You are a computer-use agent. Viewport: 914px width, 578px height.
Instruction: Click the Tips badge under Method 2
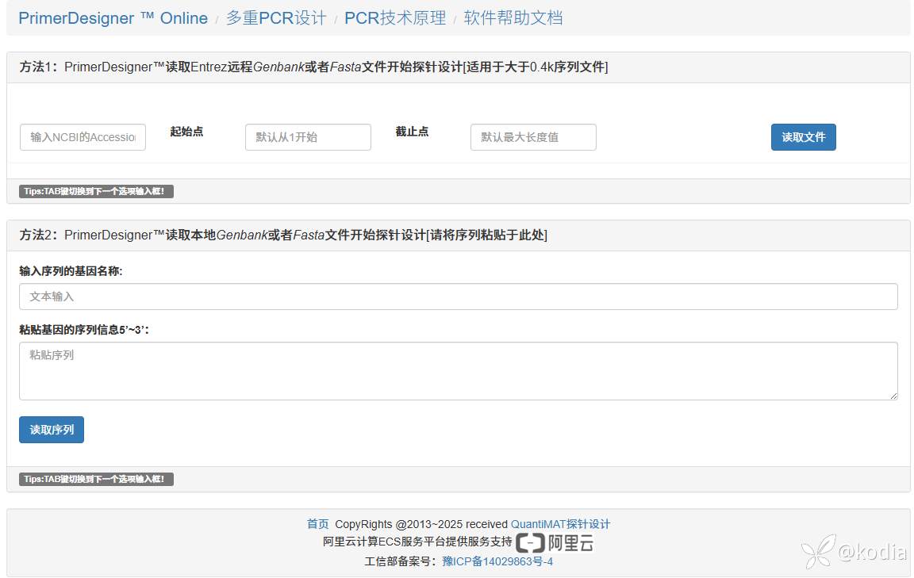point(96,480)
